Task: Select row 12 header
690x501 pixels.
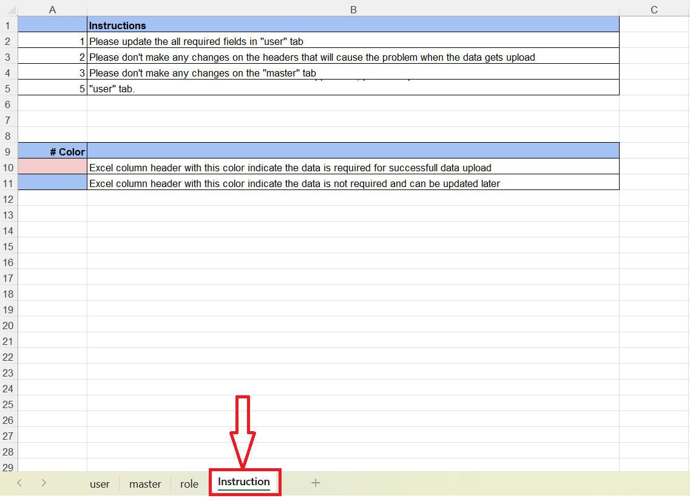Action: pos(8,199)
